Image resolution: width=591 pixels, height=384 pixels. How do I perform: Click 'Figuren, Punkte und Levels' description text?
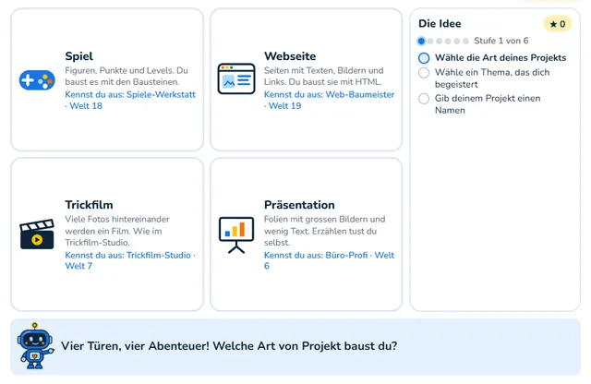tap(127, 76)
